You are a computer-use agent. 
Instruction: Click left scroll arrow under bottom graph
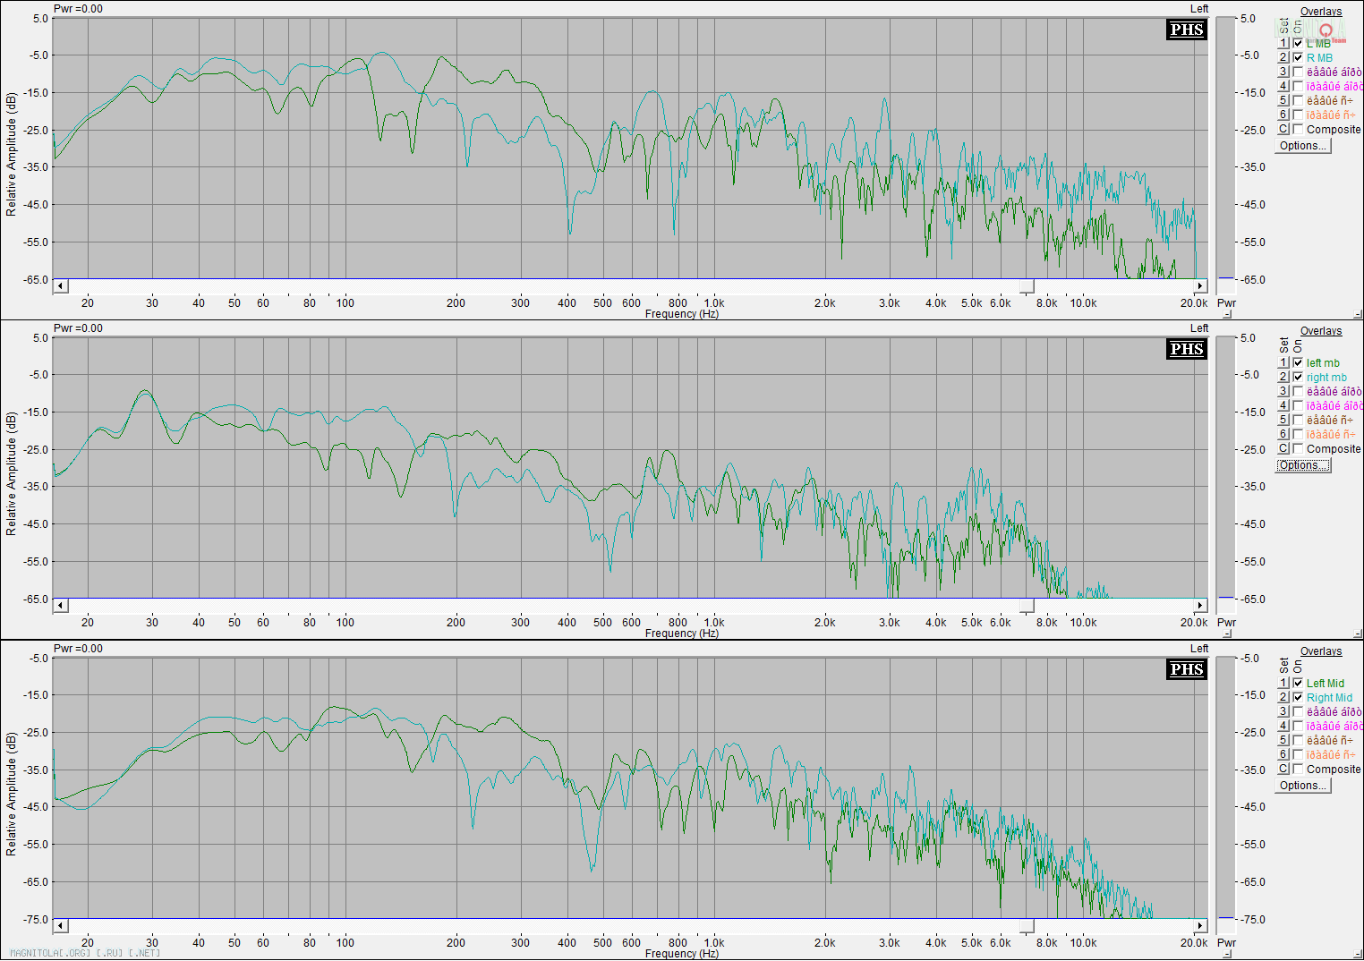click(61, 926)
